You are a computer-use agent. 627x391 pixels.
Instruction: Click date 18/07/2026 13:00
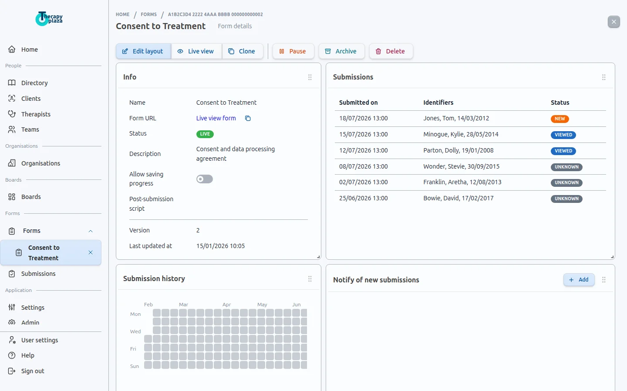tap(364, 119)
